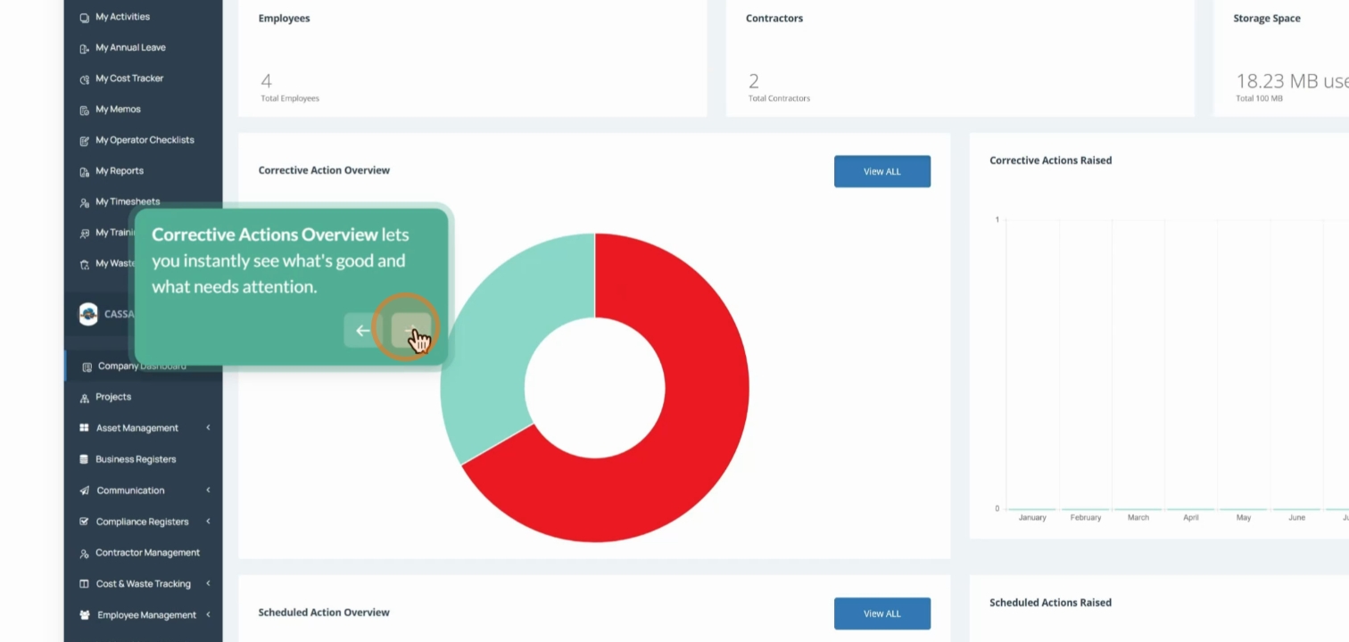Click the Corrective Action Overview title
This screenshot has width=1349, height=642.
pyautogui.click(x=324, y=170)
